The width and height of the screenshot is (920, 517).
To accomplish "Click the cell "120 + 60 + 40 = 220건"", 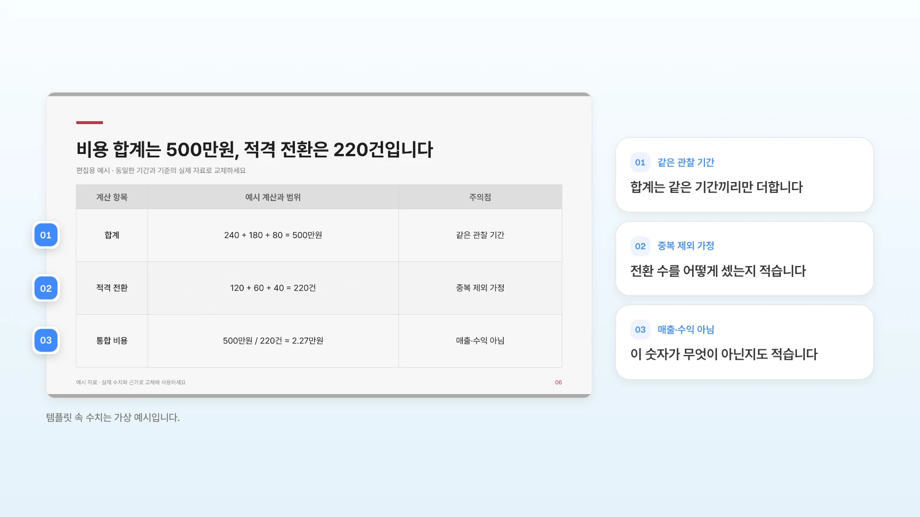I will point(273,288).
